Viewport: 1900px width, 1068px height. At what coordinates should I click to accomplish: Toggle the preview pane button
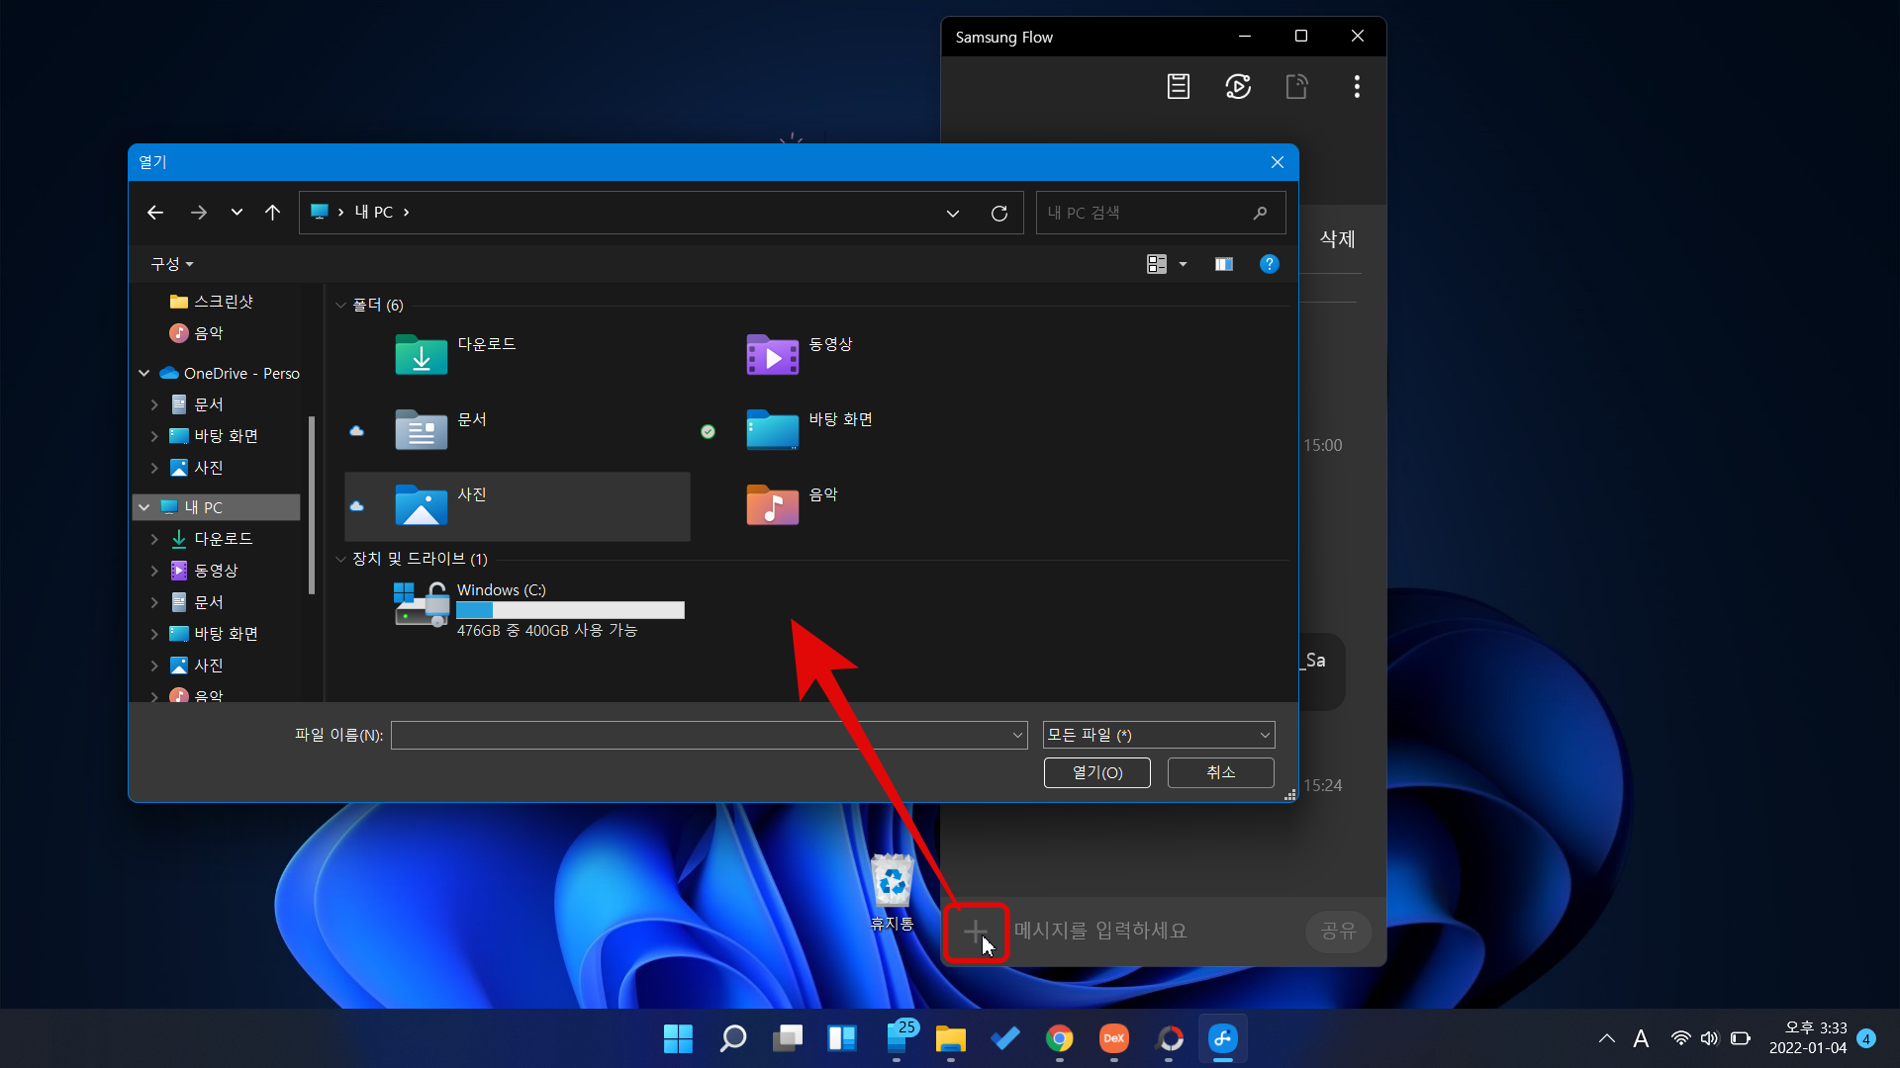click(1224, 264)
